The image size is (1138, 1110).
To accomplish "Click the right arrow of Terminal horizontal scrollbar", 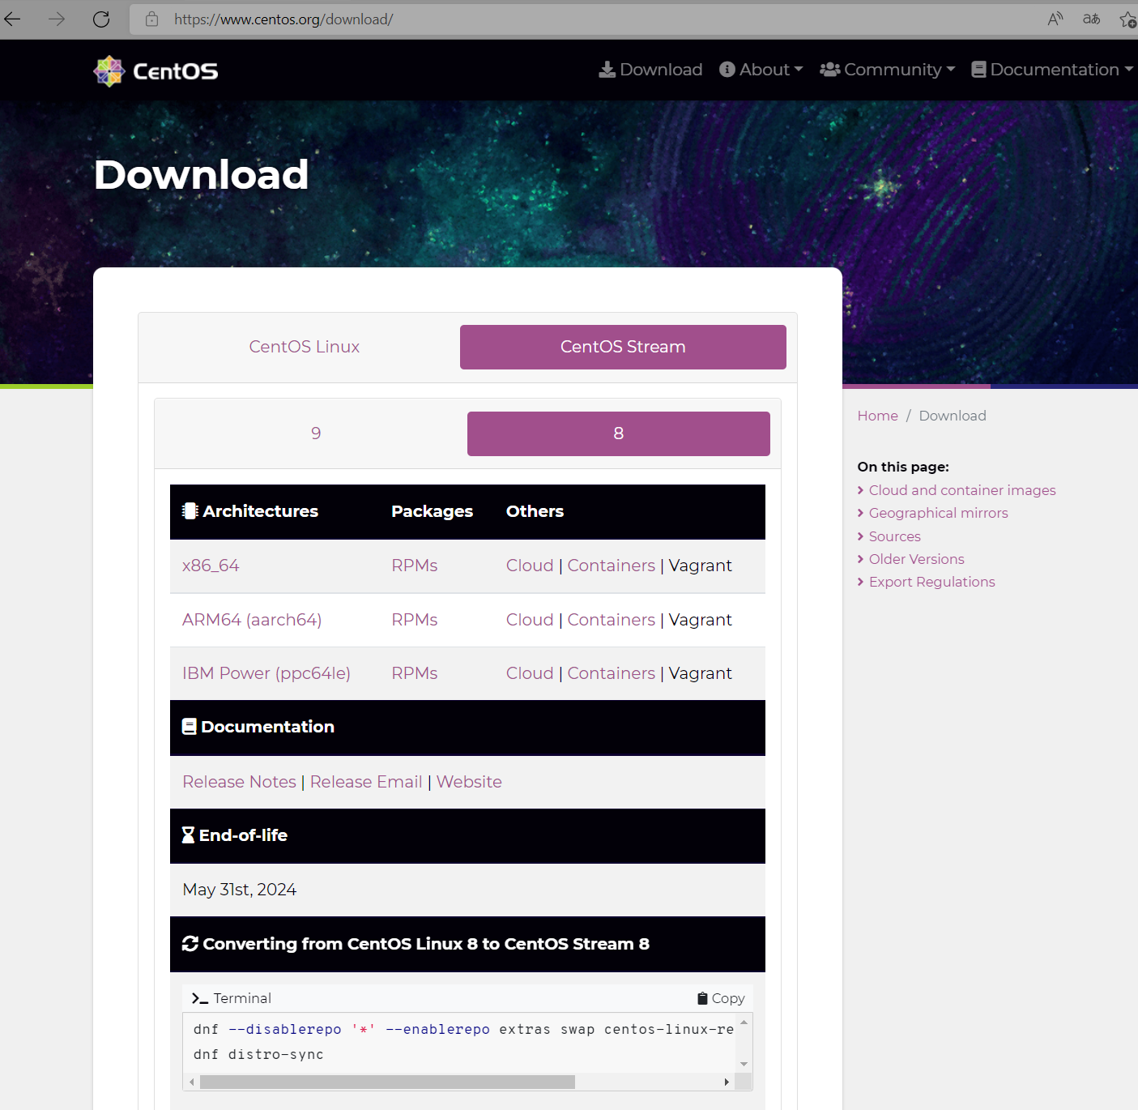I will pos(727,1082).
